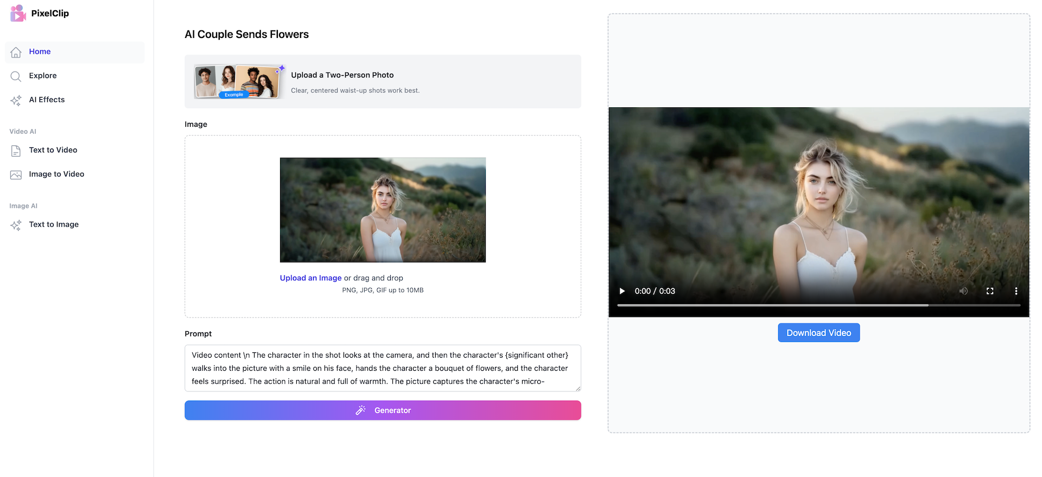Click the Explore magnifier icon

[x=16, y=76]
